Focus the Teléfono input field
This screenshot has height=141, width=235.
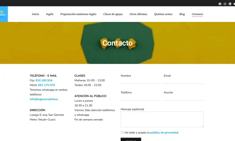(141, 98)
